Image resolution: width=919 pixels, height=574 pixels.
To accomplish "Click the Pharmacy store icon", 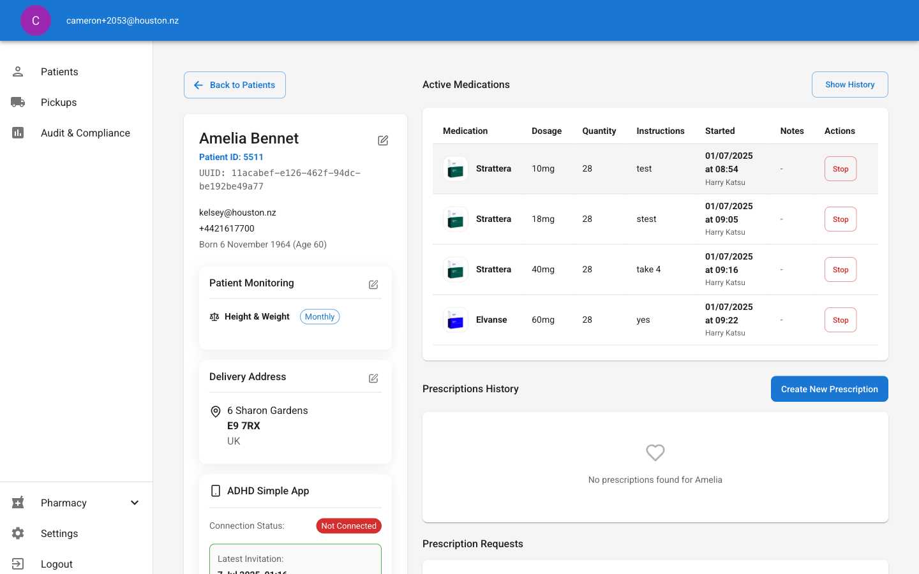I will coord(18,503).
